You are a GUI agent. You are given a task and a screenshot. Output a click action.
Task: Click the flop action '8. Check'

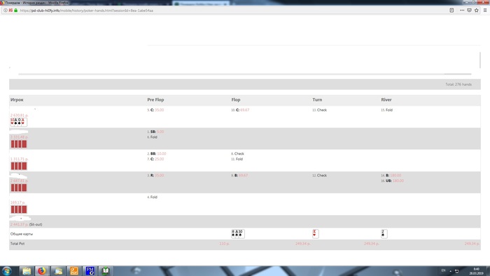pyautogui.click(x=238, y=154)
